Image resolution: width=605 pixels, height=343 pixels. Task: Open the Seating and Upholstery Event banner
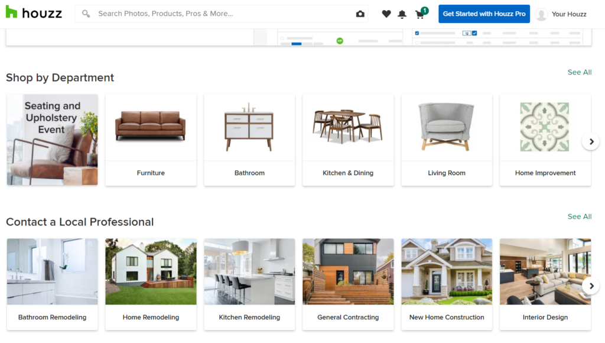tap(52, 140)
